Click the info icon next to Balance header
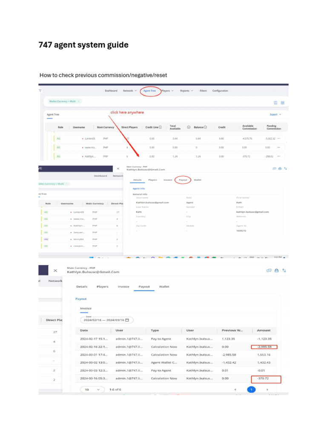 click(x=205, y=127)
